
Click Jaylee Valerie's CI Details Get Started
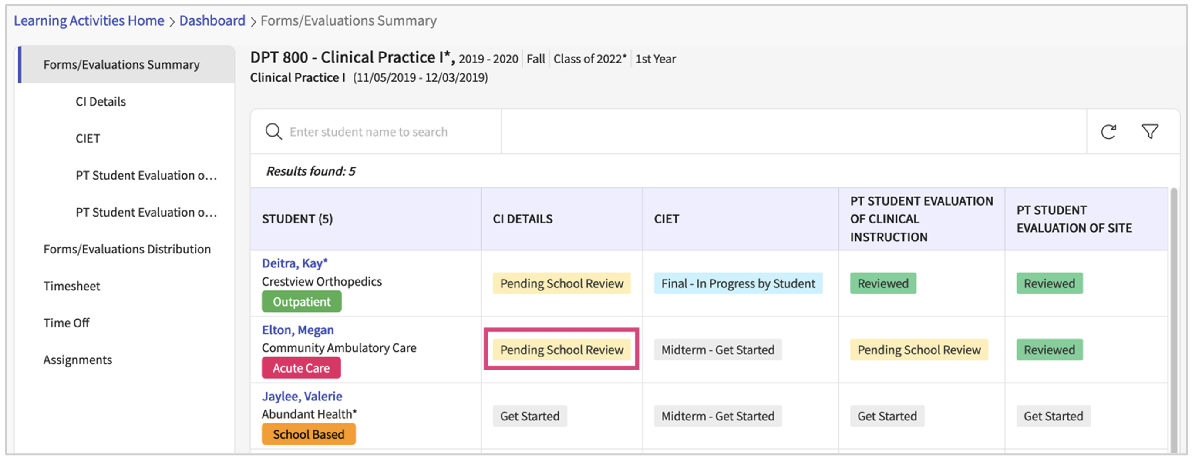[x=529, y=416]
